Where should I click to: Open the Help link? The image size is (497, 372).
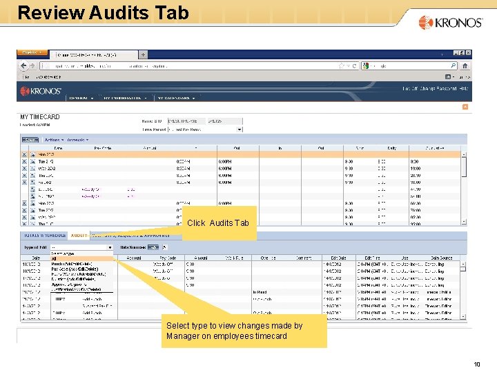[463, 89]
